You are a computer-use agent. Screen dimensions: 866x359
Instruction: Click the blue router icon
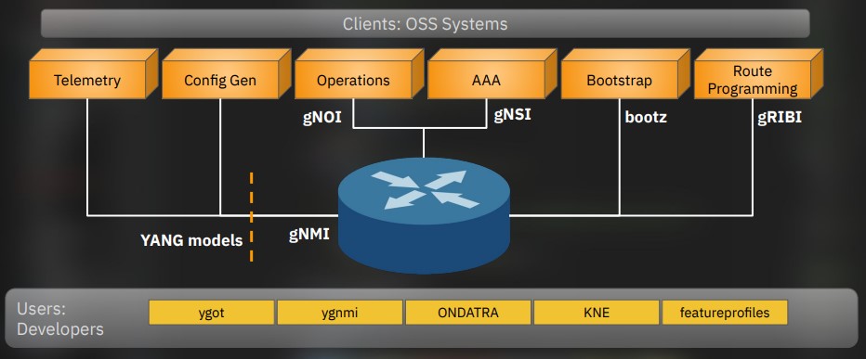coord(424,215)
